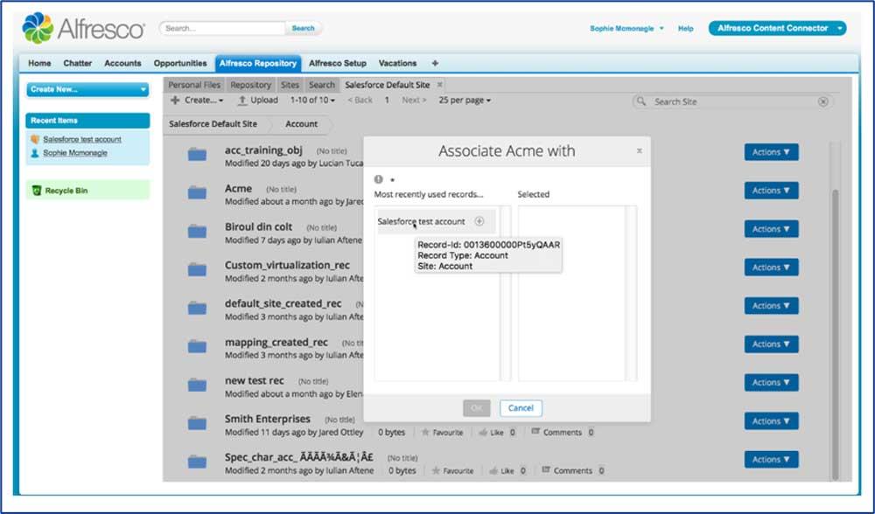Click the info icon in Associate dialog
The height and width of the screenshot is (514, 875).
(378, 179)
